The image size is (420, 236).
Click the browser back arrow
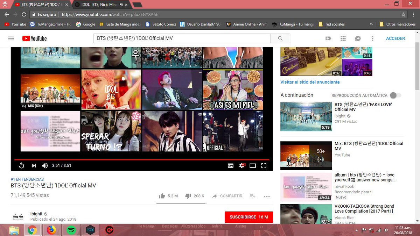pyautogui.click(x=6, y=15)
